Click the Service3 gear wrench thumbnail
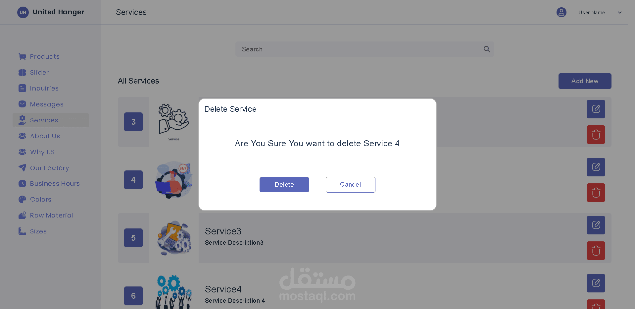This screenshot has height=309, width=635. click(174, 238)
